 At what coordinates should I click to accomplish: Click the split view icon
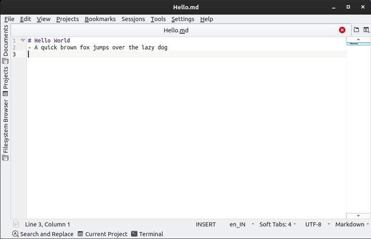tap(366, 29)
